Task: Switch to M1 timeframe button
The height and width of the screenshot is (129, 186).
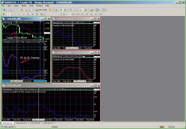Action: [x=64, y=14]
